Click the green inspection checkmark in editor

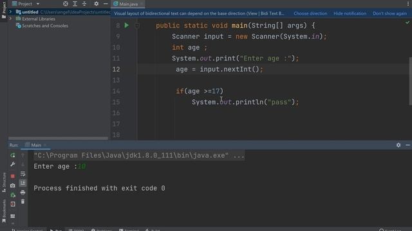(x=407, y=23)
